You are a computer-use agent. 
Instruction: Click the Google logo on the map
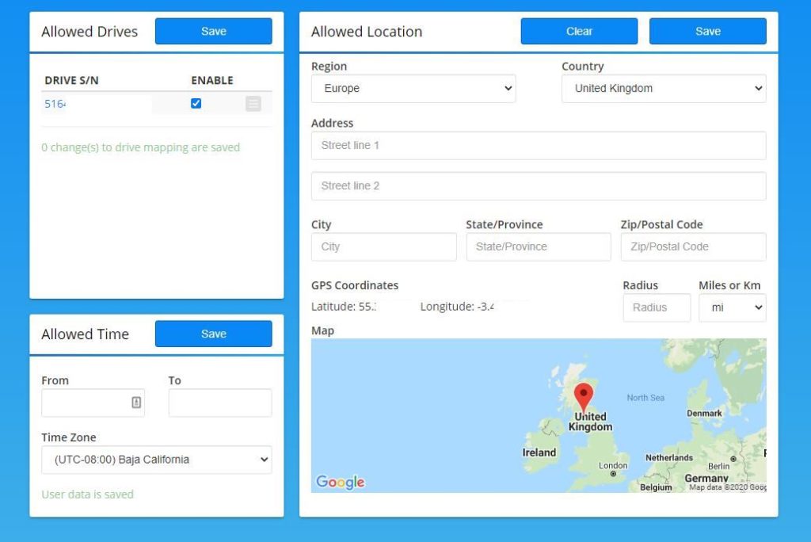pos(341,482)
